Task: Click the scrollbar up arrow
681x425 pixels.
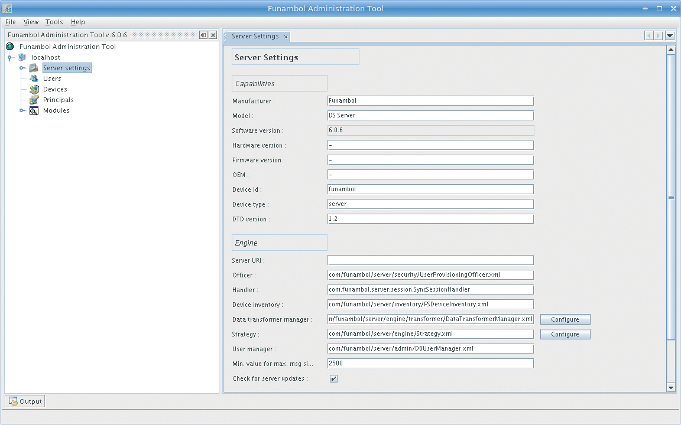Action: pos(670,50)
